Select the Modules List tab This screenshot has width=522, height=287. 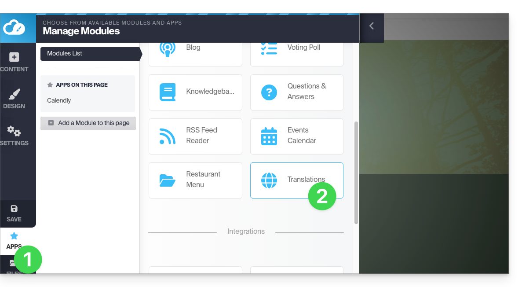click(x=91, y=54)
